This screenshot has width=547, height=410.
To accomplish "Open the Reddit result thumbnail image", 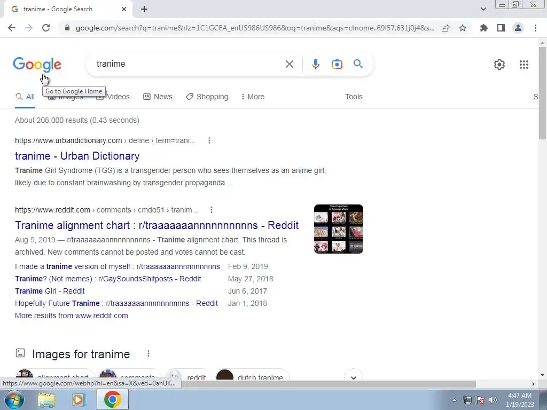I will coord(338,229).
